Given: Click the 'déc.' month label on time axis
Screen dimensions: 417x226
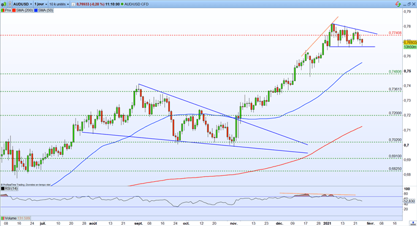Looking at the screenshot, I should (280, 224).
